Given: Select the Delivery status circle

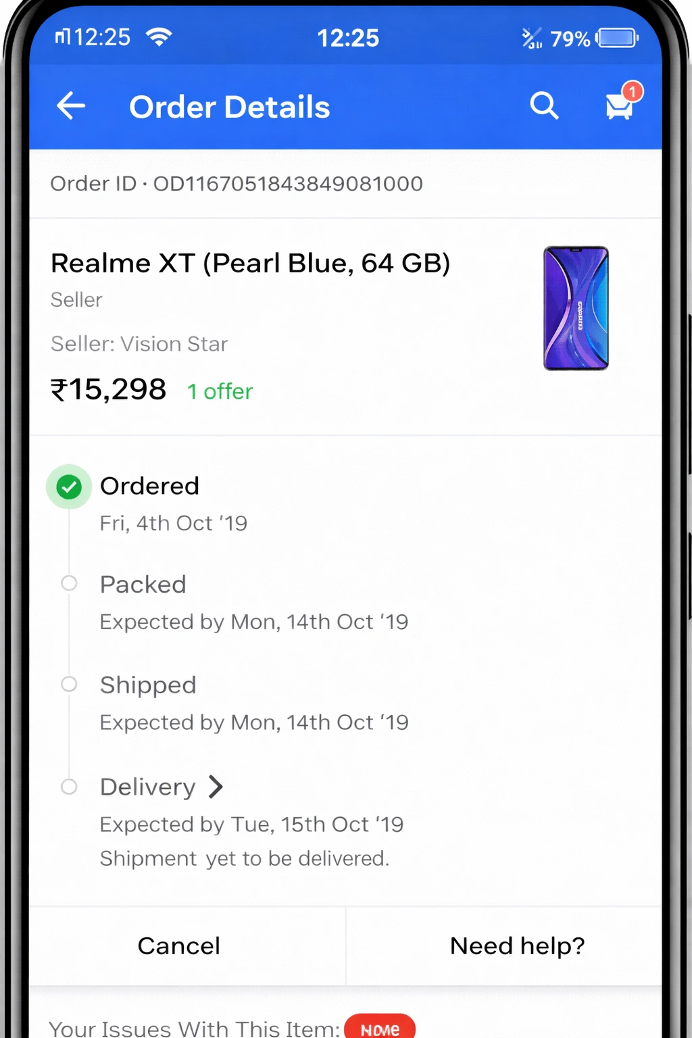Looking at the screenshot, I should point(69,787).
